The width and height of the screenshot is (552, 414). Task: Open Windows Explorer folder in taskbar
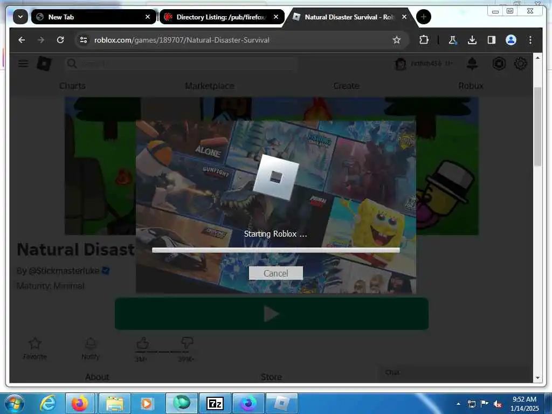coord(114,403)
